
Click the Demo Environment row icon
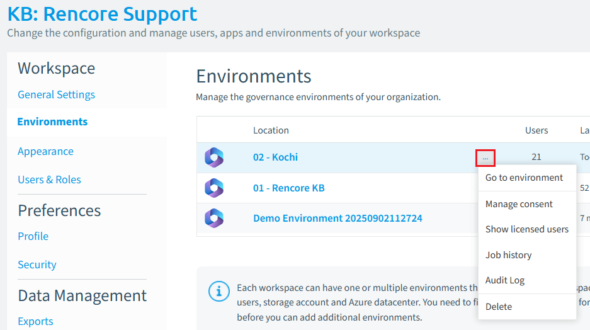(214, 219)
